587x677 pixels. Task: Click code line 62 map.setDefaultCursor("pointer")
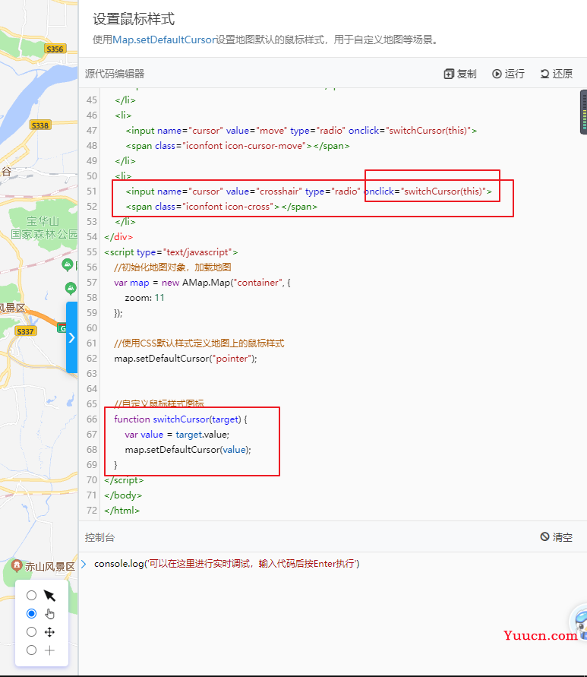(x=185, y=359)
